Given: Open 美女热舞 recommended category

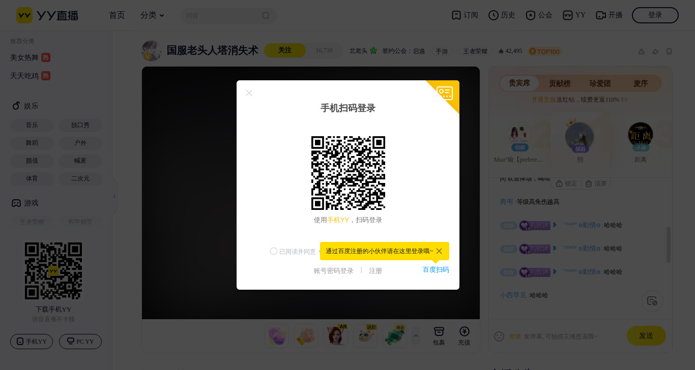Looking at the screenshot, I should point(30,57).
